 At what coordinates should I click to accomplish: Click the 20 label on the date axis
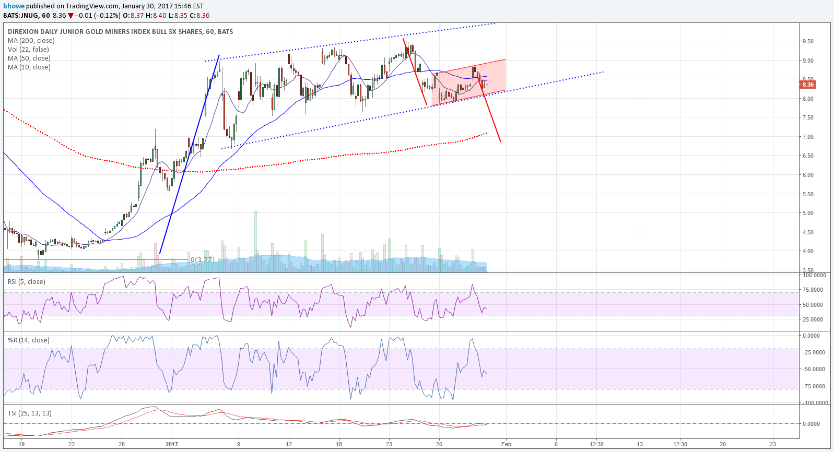723,444
